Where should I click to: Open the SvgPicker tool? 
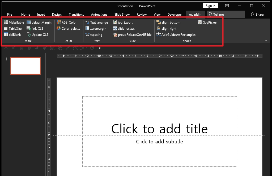coord(207,22)
